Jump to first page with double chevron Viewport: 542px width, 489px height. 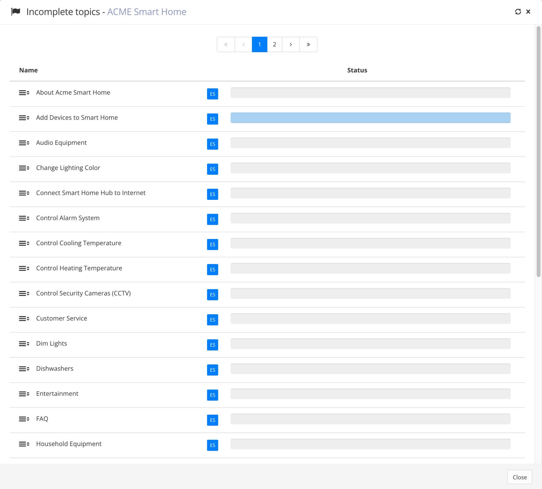[226, 44]
